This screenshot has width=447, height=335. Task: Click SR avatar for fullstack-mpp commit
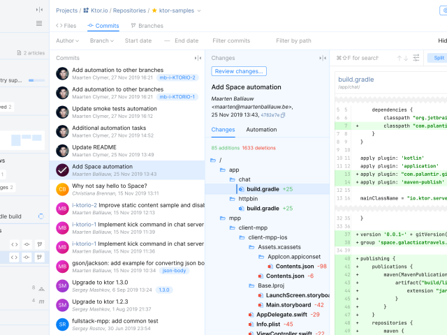tap(62, 325)
